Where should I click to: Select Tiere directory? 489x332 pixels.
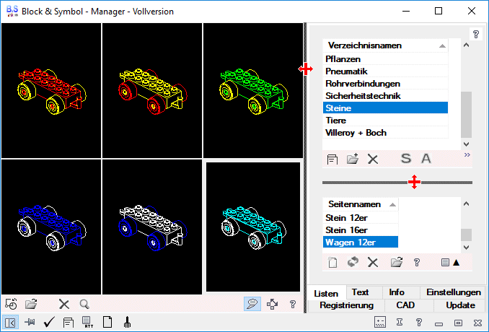[x=385, y=121]
